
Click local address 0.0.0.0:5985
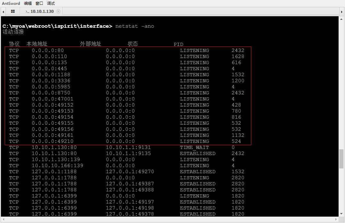(51, 87)
